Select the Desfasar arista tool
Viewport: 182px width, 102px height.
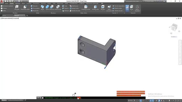[75, 11]
